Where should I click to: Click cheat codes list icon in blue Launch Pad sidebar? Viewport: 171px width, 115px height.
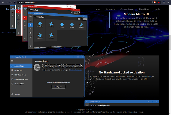31,29
